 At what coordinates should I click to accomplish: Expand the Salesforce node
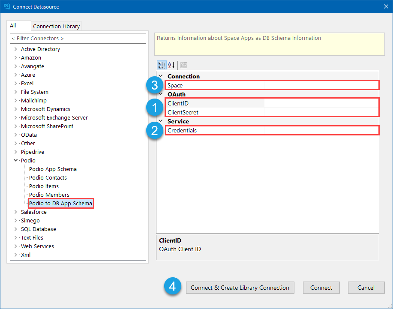[x=16, y=212]
